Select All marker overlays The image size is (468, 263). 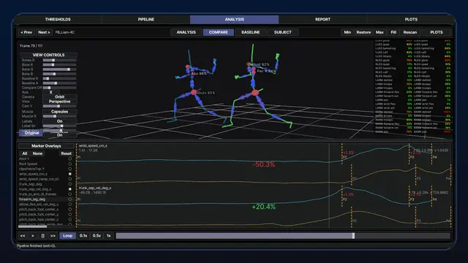pyautogui.click(x=24, y=153)
